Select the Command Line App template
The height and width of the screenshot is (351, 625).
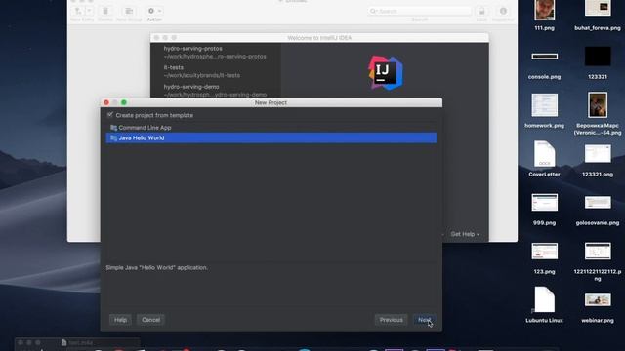[x=271, y=128]
